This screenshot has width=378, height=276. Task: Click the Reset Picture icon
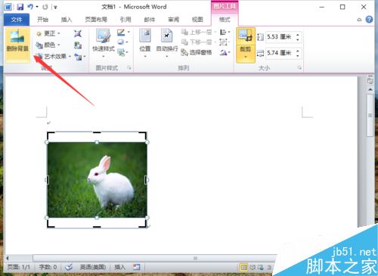coord(78,57)
